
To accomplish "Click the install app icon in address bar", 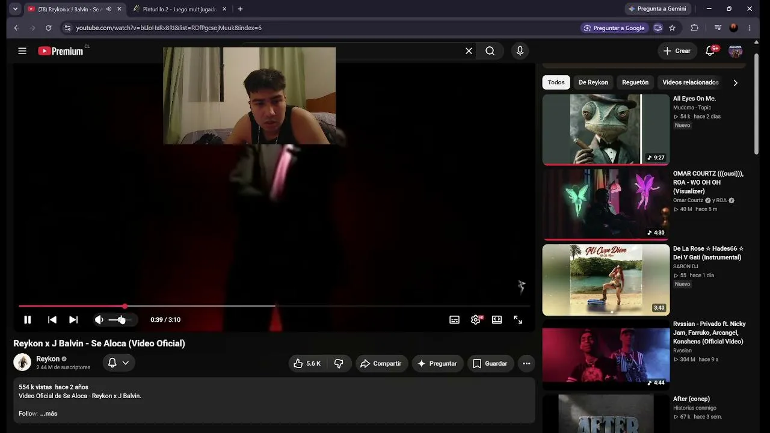I will (658, 28).
